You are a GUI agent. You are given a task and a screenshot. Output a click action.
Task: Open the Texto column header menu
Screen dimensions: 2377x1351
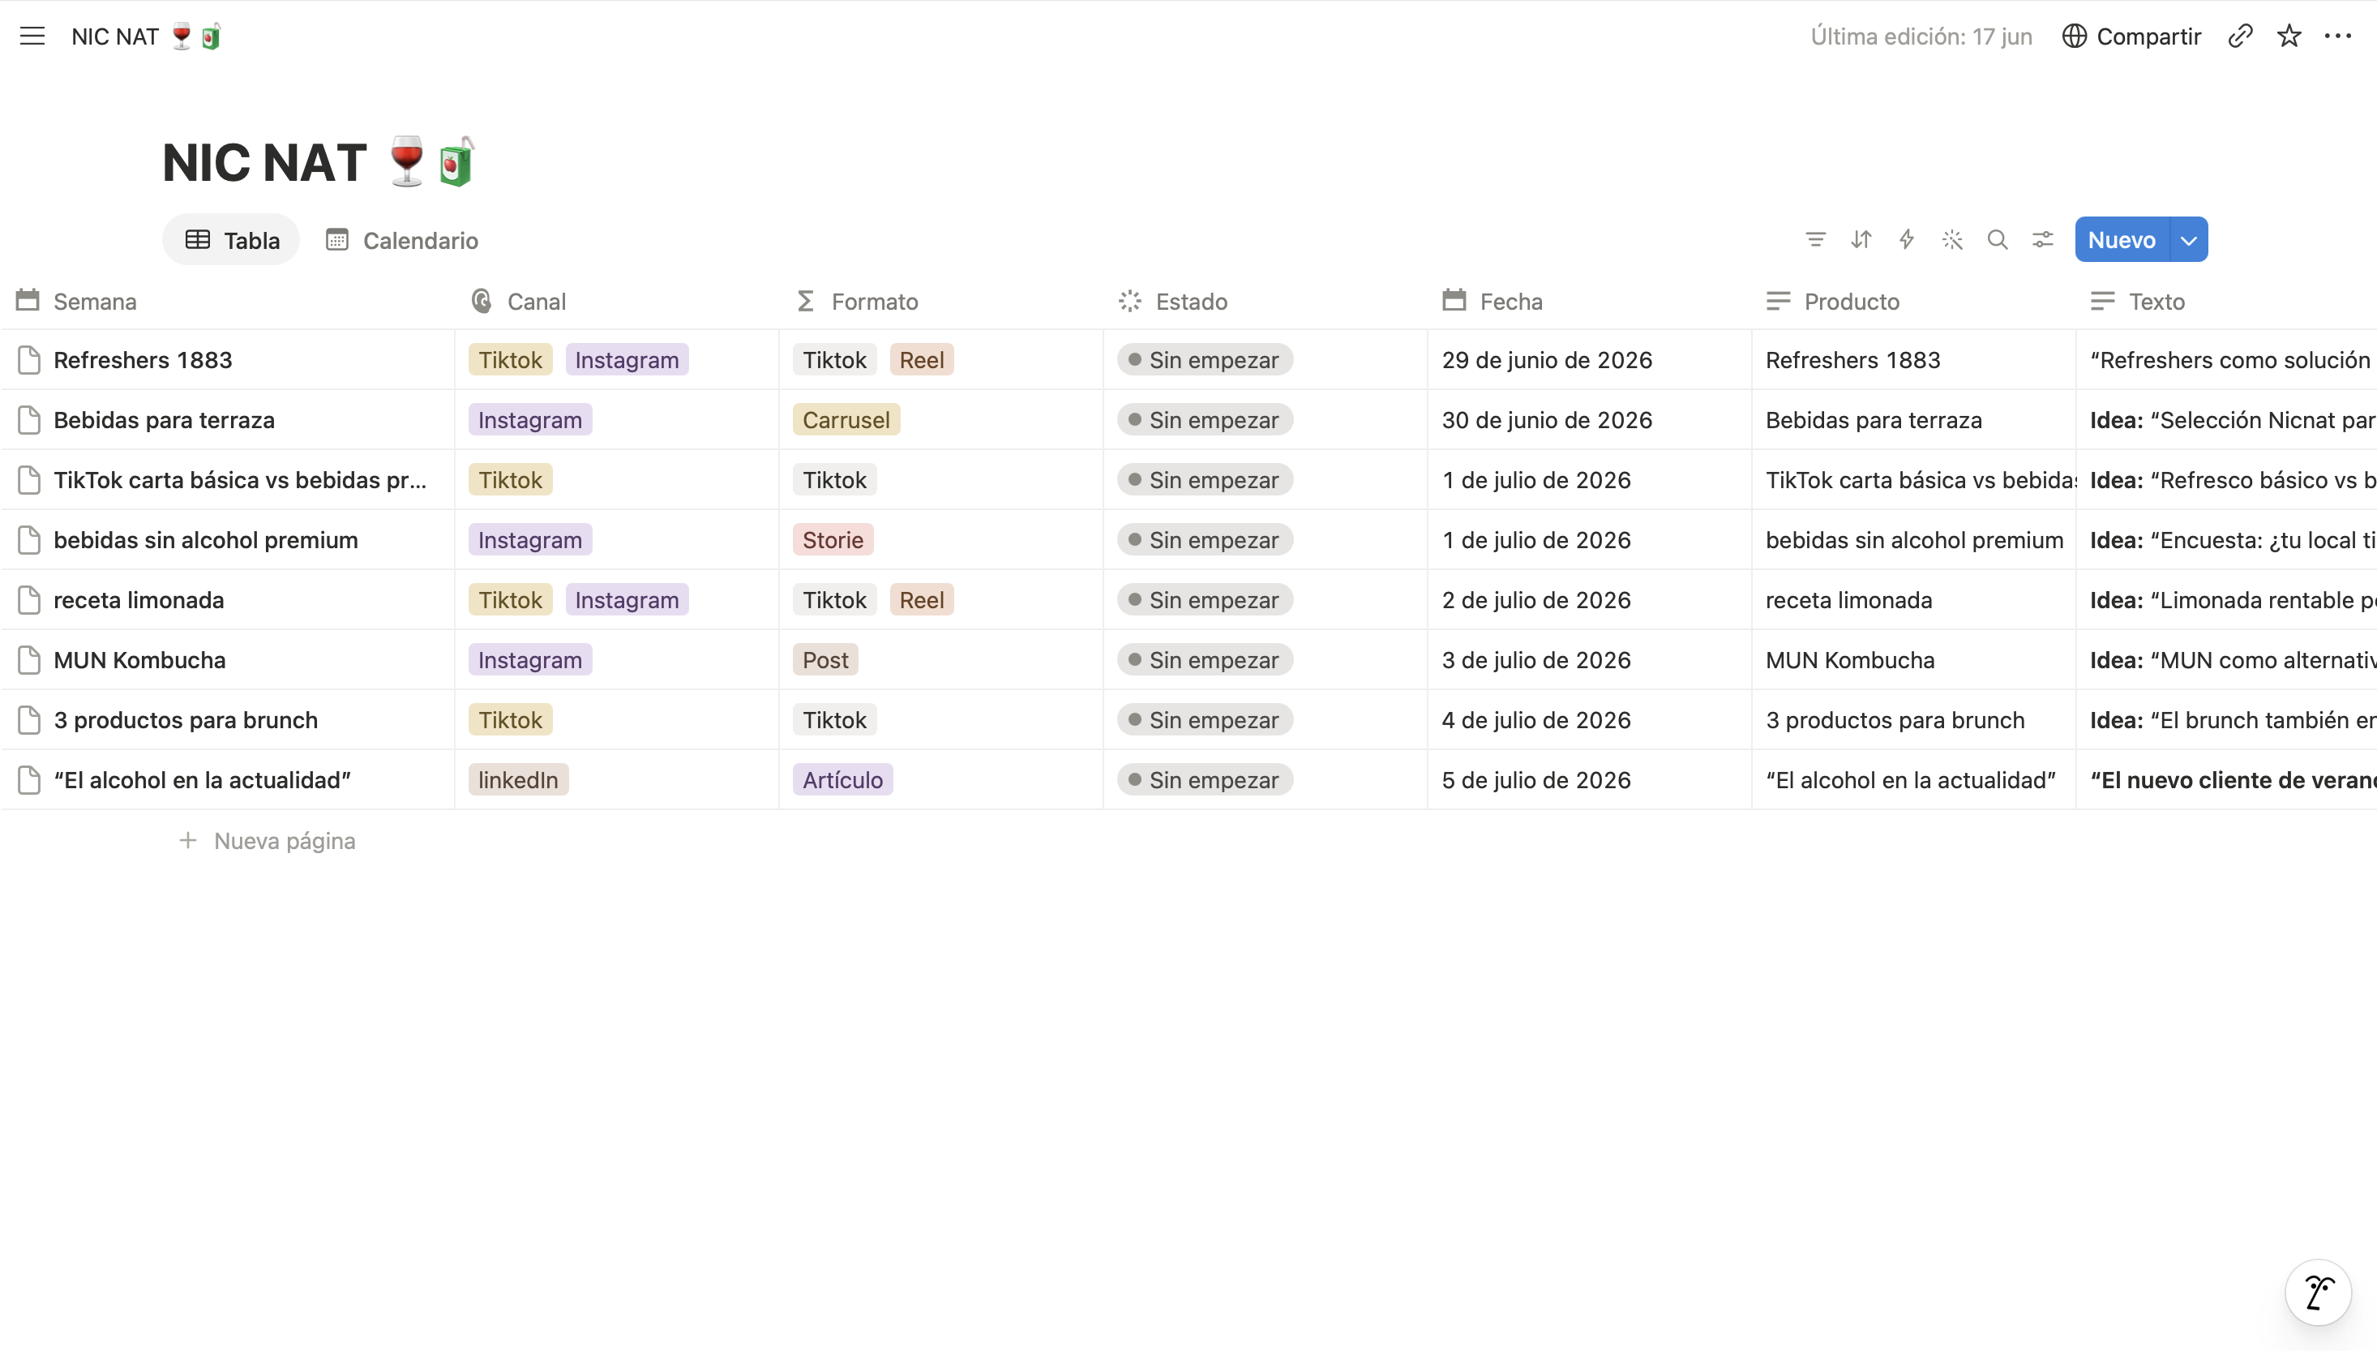pyautogui.click(x=2226, y=302)
